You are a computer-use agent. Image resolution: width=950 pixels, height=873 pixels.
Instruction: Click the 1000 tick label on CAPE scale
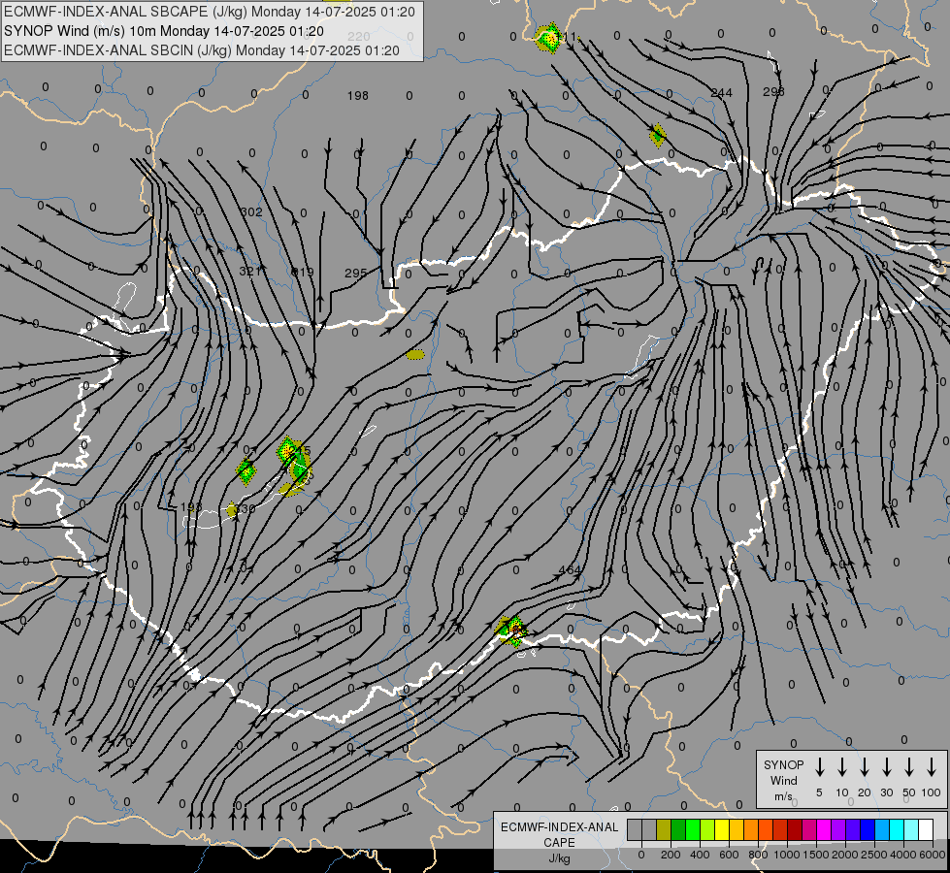tap(786, 855)
